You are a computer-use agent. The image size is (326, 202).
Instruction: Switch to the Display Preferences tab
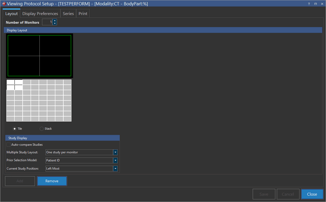[40, 14]
